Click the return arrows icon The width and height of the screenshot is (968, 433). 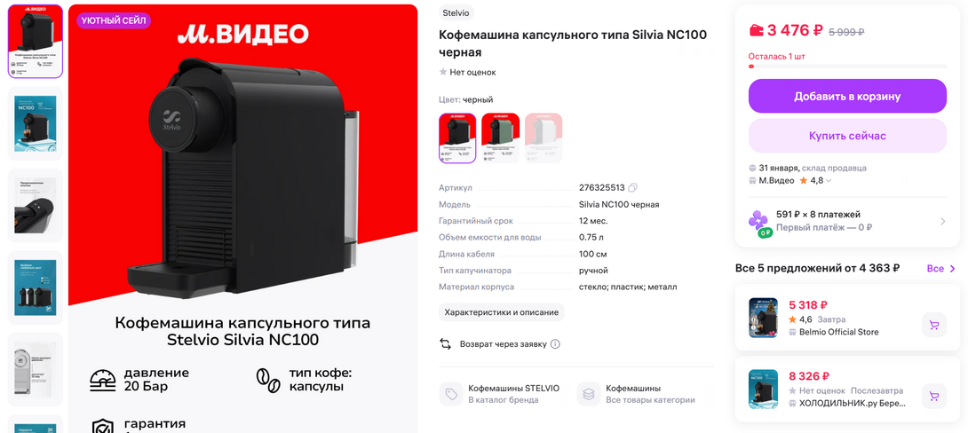click(x=445, y=343)
